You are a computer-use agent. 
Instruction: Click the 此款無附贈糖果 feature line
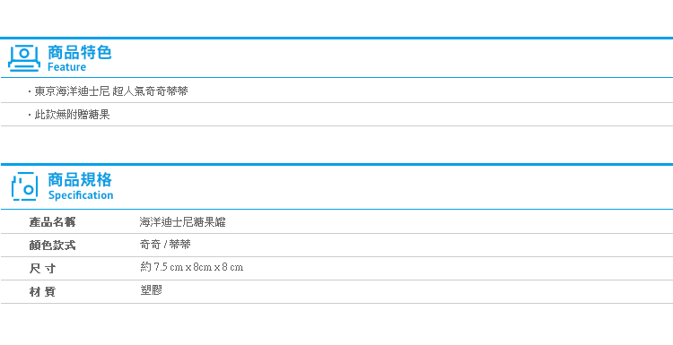click(72, 115)
